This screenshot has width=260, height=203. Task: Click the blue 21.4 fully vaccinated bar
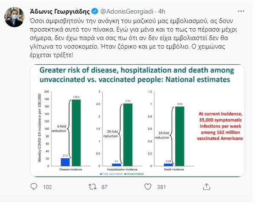pos(65,162)
